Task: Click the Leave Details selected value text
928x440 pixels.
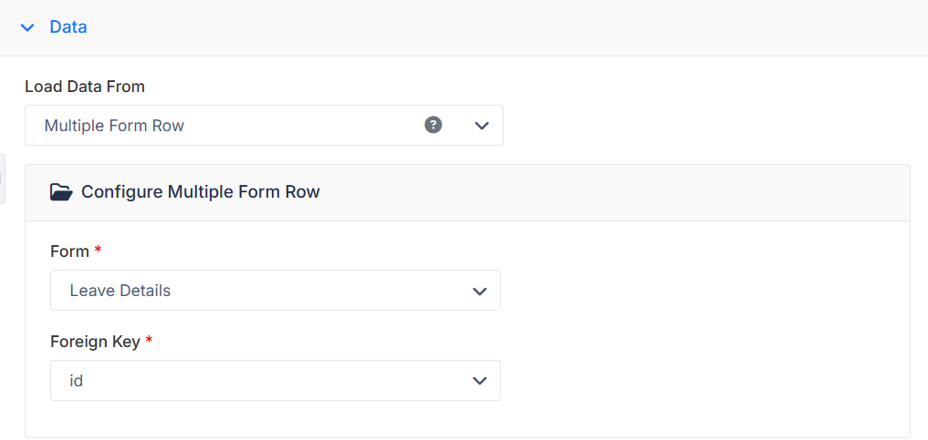Action: [x=120, y=291]
